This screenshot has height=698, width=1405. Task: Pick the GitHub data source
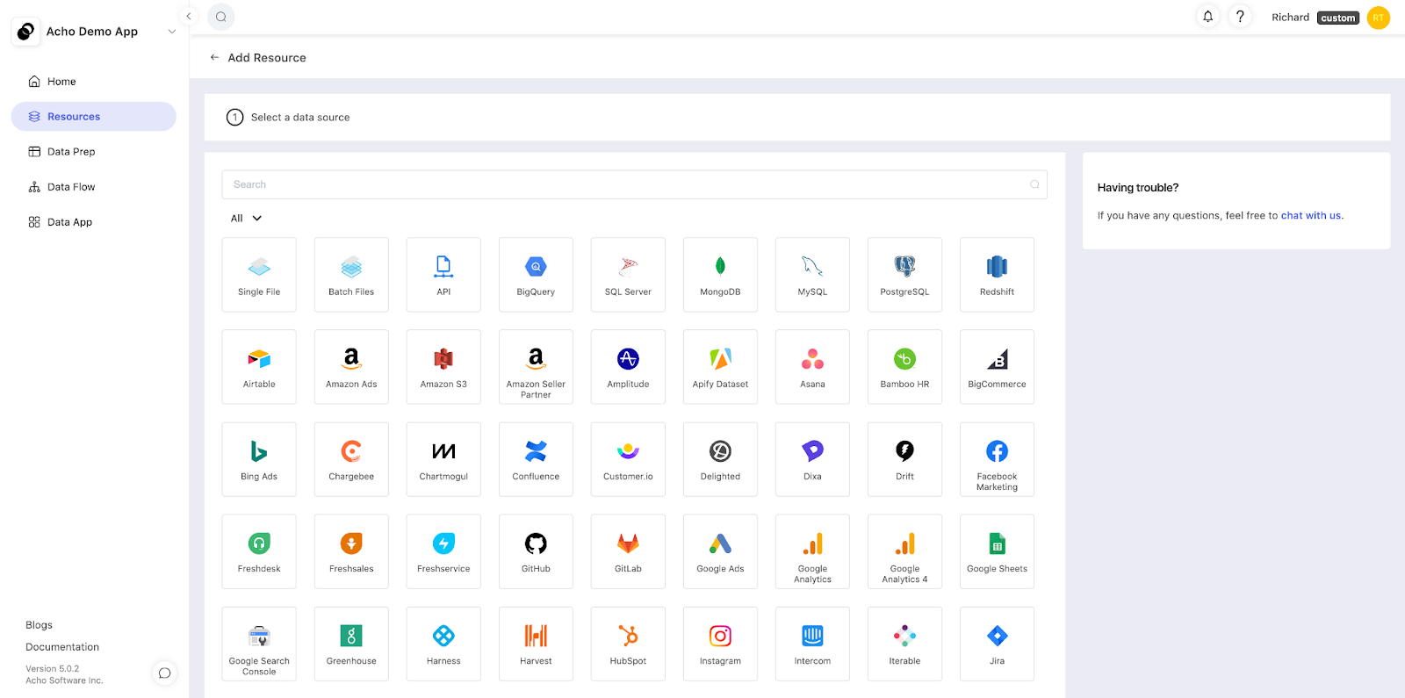pyautogui.click(x=536, y=551)
